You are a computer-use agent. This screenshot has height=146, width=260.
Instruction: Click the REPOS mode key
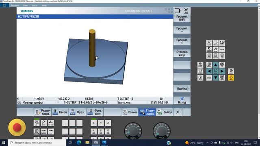coord(43,123)
